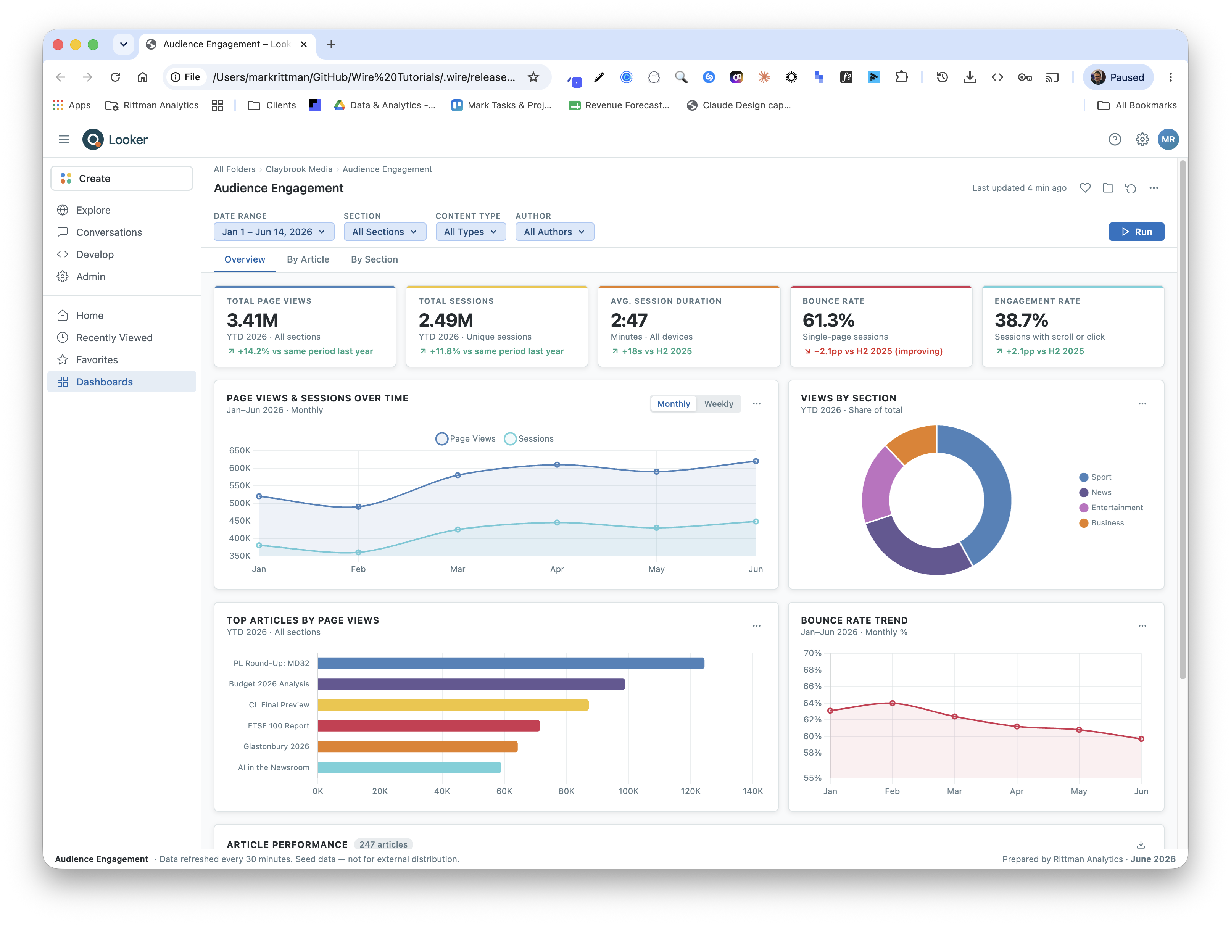
Task: Click the dashboard folder icon
Action: 1108,188
